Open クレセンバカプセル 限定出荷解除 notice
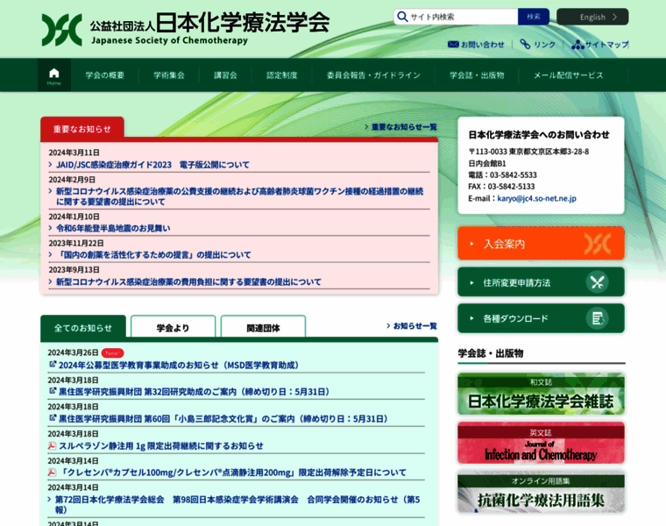 click(232, 473)
